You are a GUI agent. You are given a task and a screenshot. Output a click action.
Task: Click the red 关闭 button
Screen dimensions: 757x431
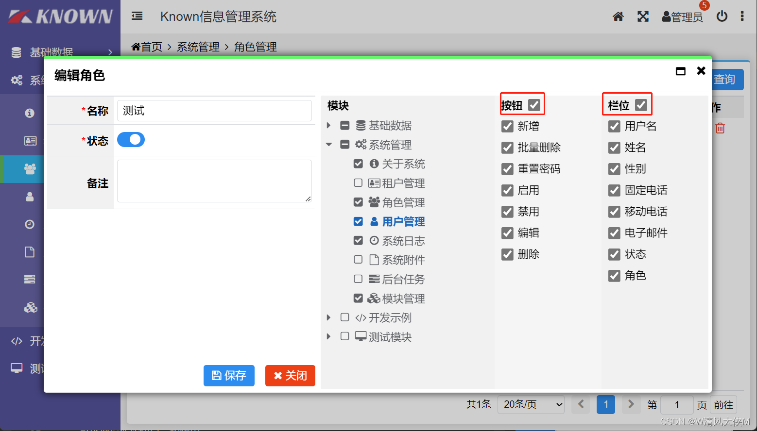point(290,376)
